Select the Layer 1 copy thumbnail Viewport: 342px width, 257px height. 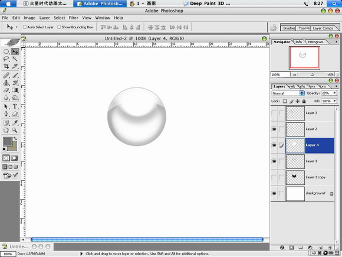295,177
